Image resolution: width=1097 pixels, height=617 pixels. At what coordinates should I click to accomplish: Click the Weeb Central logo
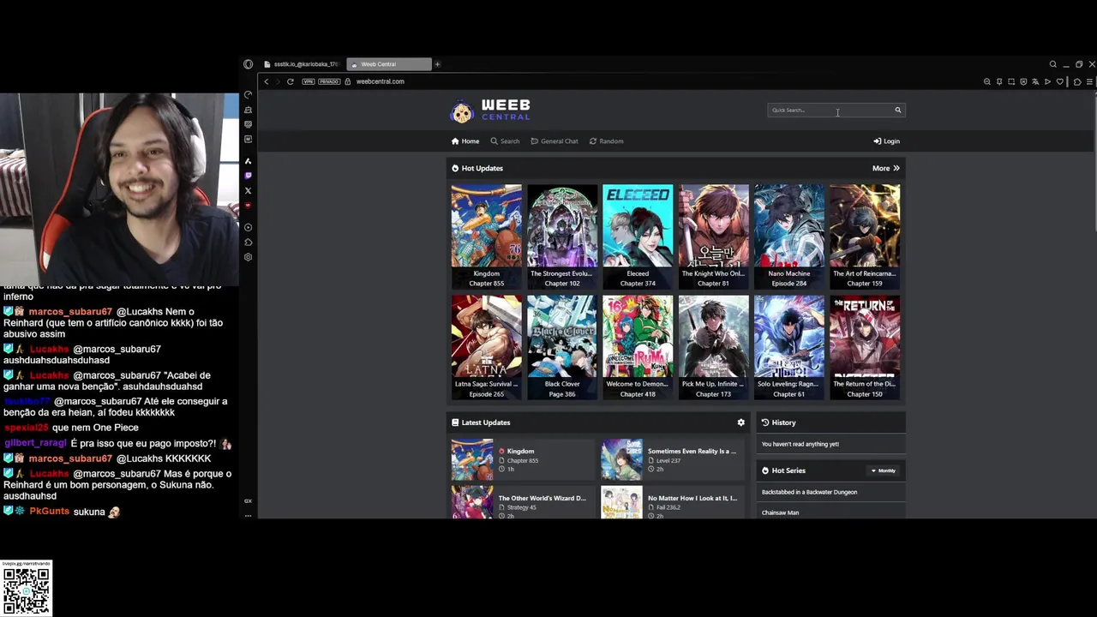490,111
